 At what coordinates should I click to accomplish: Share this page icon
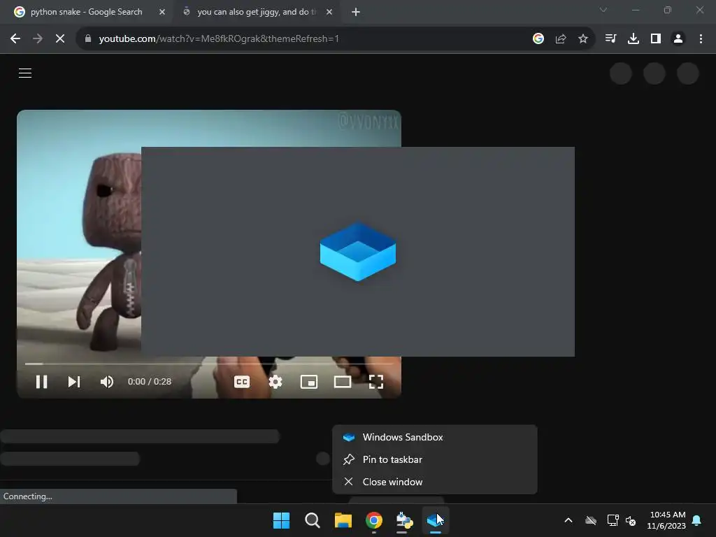[x=561, y=39]
